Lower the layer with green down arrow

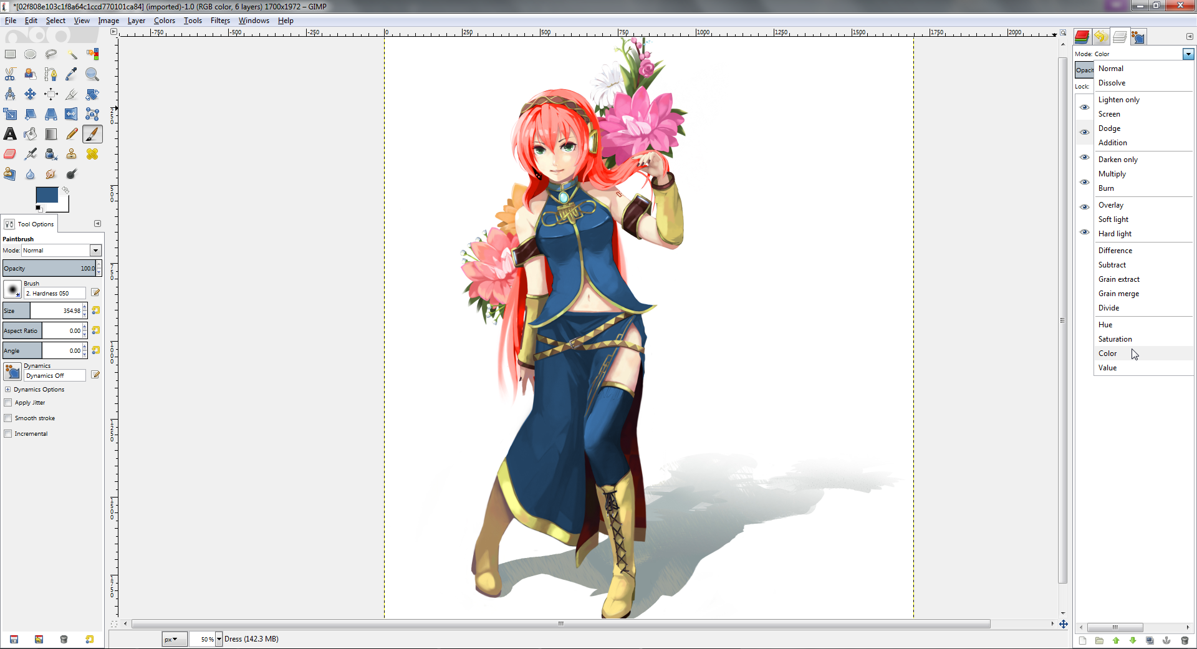click(x=1133, y=640)
